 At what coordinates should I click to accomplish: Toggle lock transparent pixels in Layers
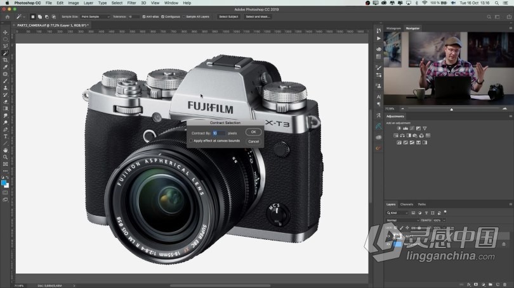point(396,228)
